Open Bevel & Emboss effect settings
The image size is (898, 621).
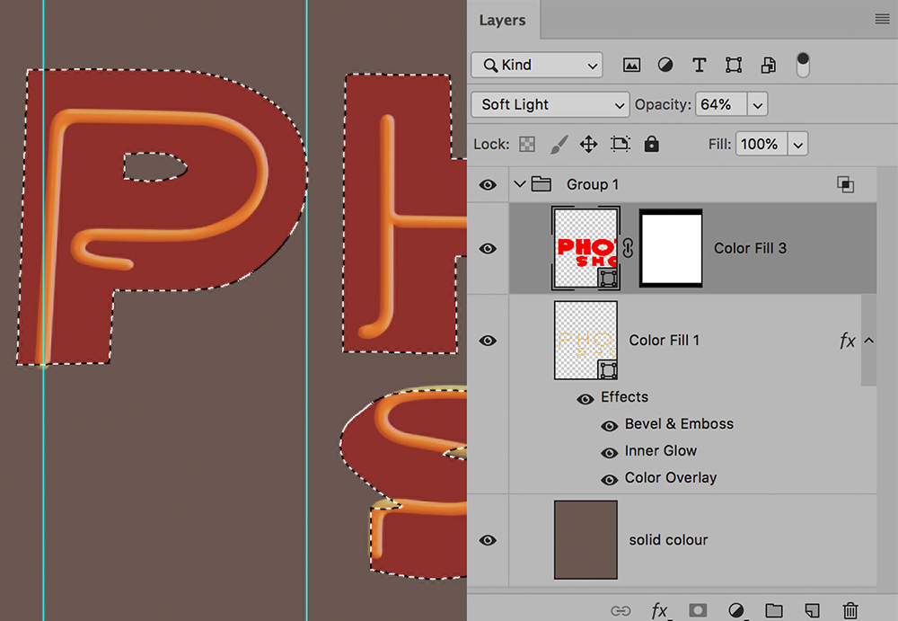pyautogui.click(x=679, y=424)
